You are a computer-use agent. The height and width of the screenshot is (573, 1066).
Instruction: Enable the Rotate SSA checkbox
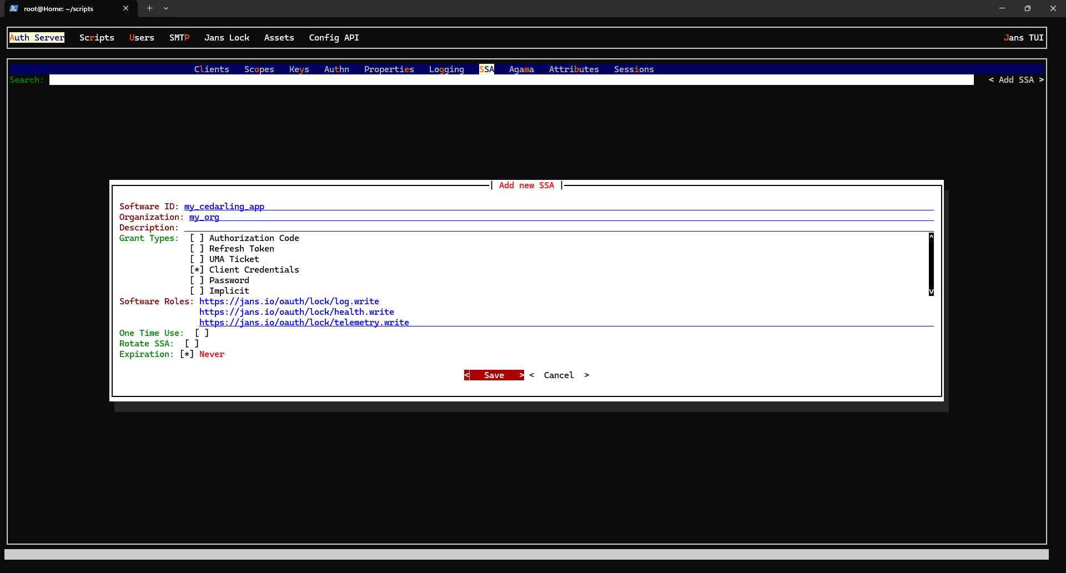click(x=192, y=344)
